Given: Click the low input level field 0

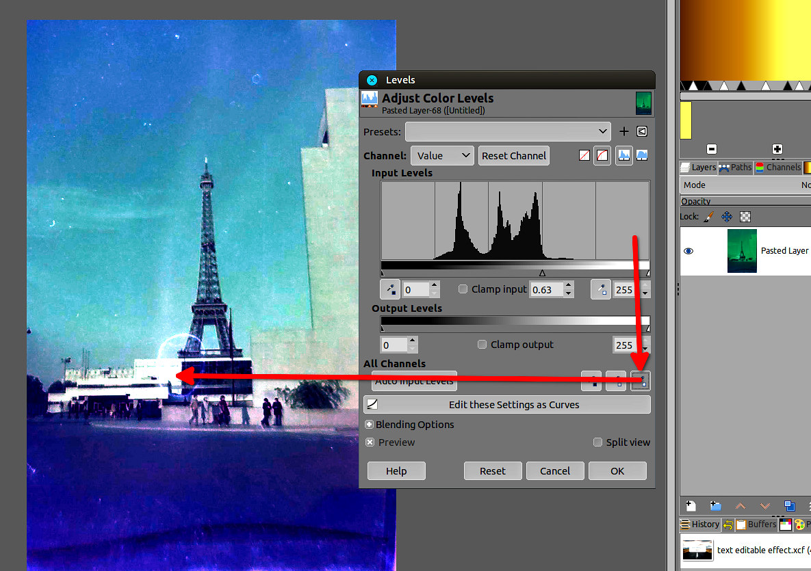Looking at the screenshot, I should point(416,289).
